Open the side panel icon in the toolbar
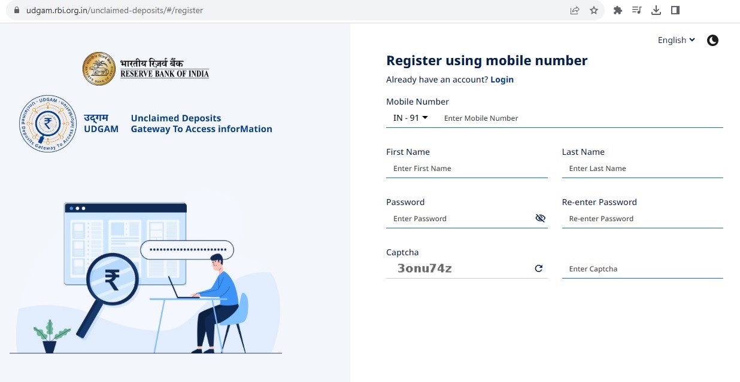The image size is (740, 382). coord(675,10)
